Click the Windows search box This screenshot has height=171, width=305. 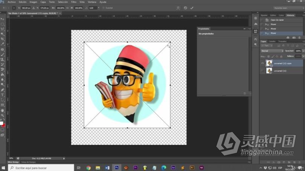pyautogui.click(x=41, y=168)
